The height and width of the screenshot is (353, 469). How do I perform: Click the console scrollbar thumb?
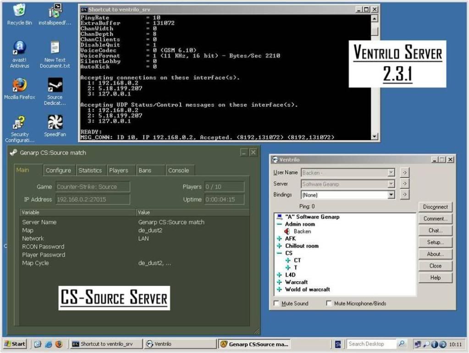point(374,31)
